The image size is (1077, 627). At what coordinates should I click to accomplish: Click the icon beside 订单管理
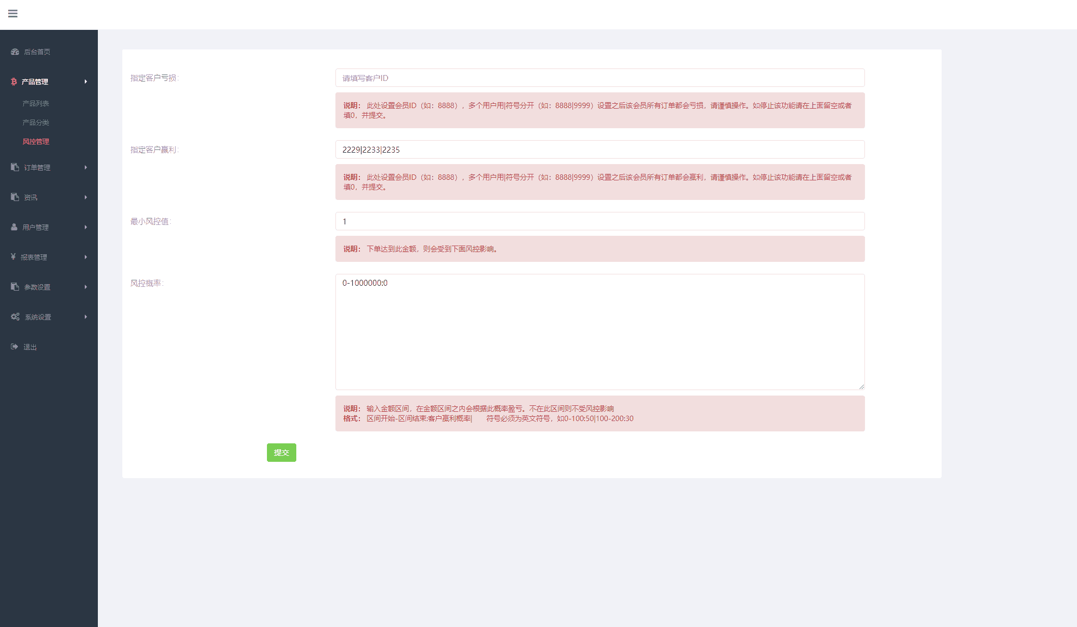tap(15, 167)
